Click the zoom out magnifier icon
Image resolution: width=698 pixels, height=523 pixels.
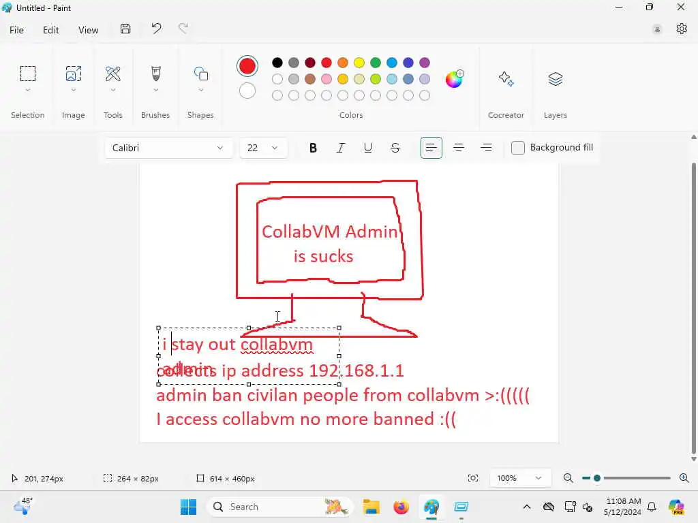point(568,478)
